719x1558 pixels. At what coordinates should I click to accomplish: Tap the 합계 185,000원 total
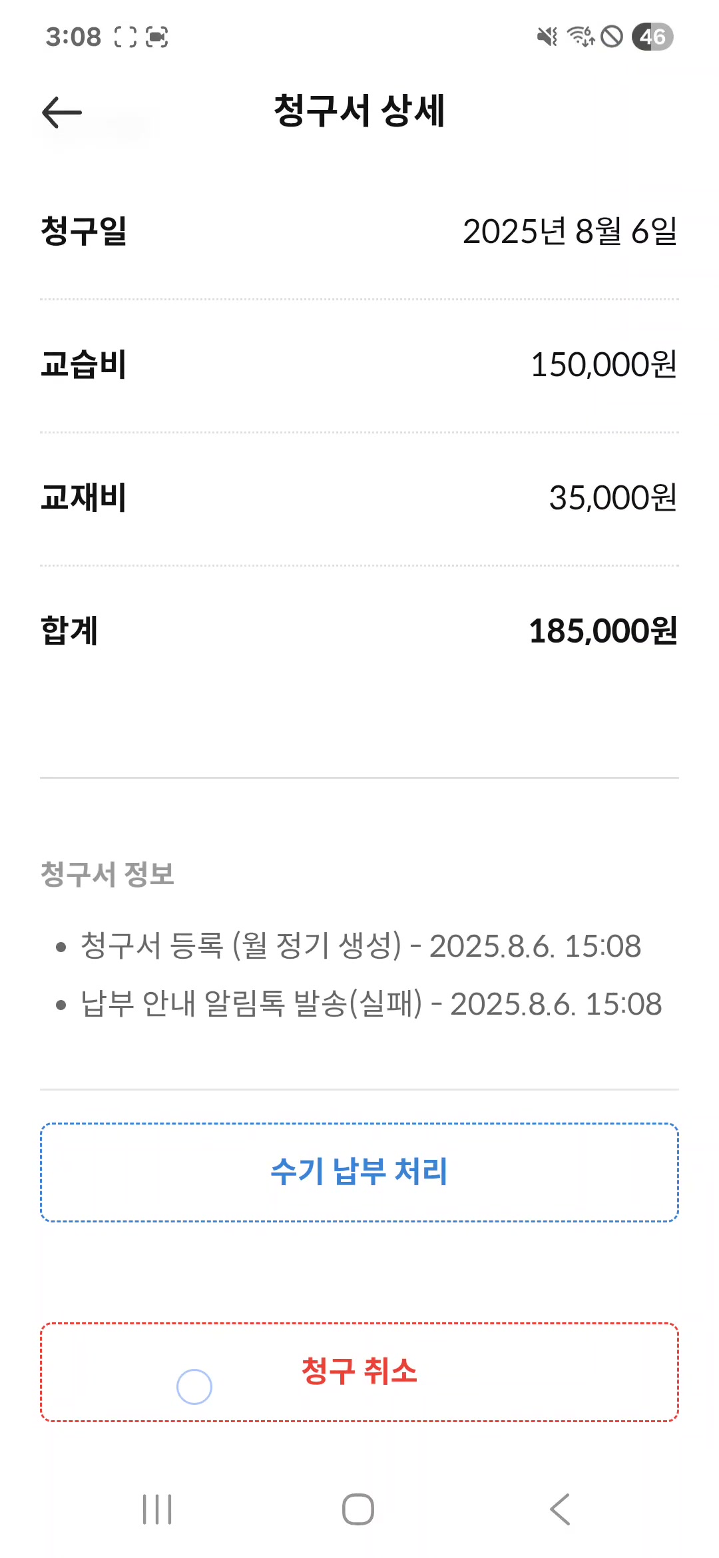tap(602, 631)
